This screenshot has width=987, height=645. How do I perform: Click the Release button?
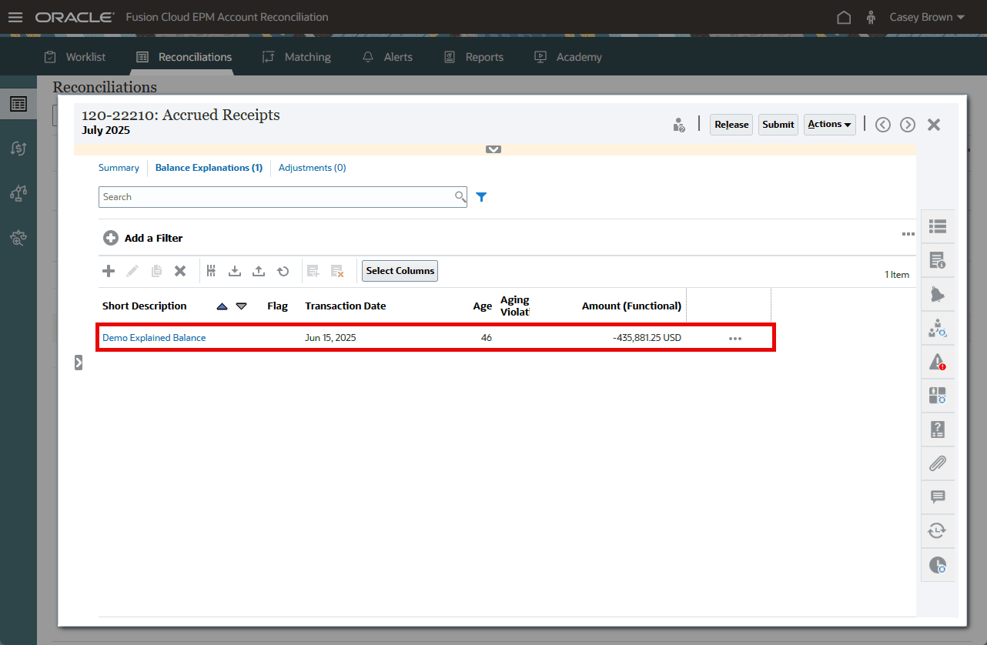click(731, 125)
